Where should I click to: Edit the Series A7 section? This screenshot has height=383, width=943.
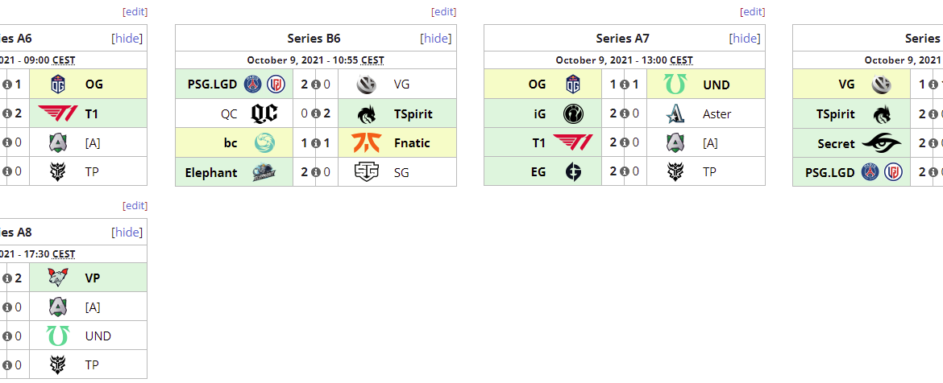click(x=752, y=11)
